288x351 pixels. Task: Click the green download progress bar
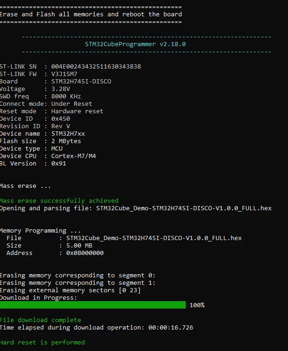coord(93,305)
